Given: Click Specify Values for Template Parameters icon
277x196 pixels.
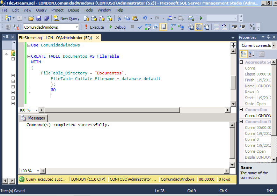Looking at the screenshot, I should (252, 27).
